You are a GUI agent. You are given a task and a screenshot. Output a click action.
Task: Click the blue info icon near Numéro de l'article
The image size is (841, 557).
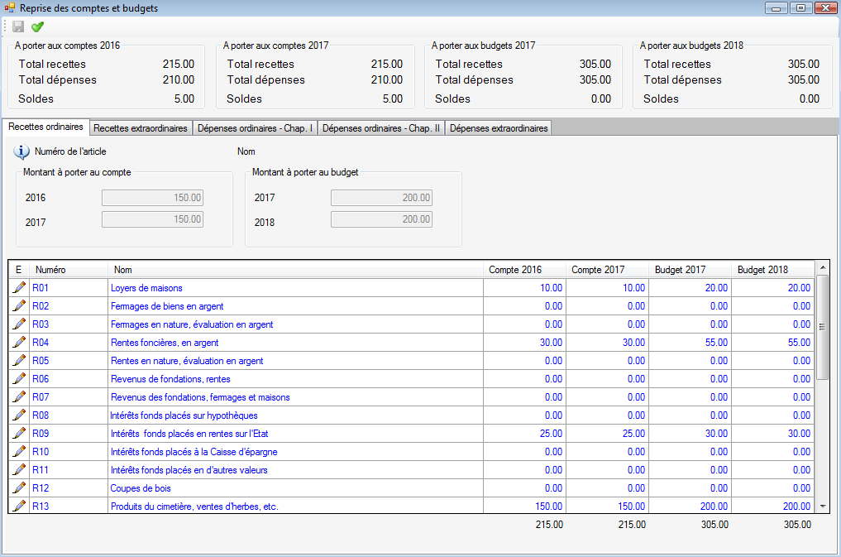[21, 151]
